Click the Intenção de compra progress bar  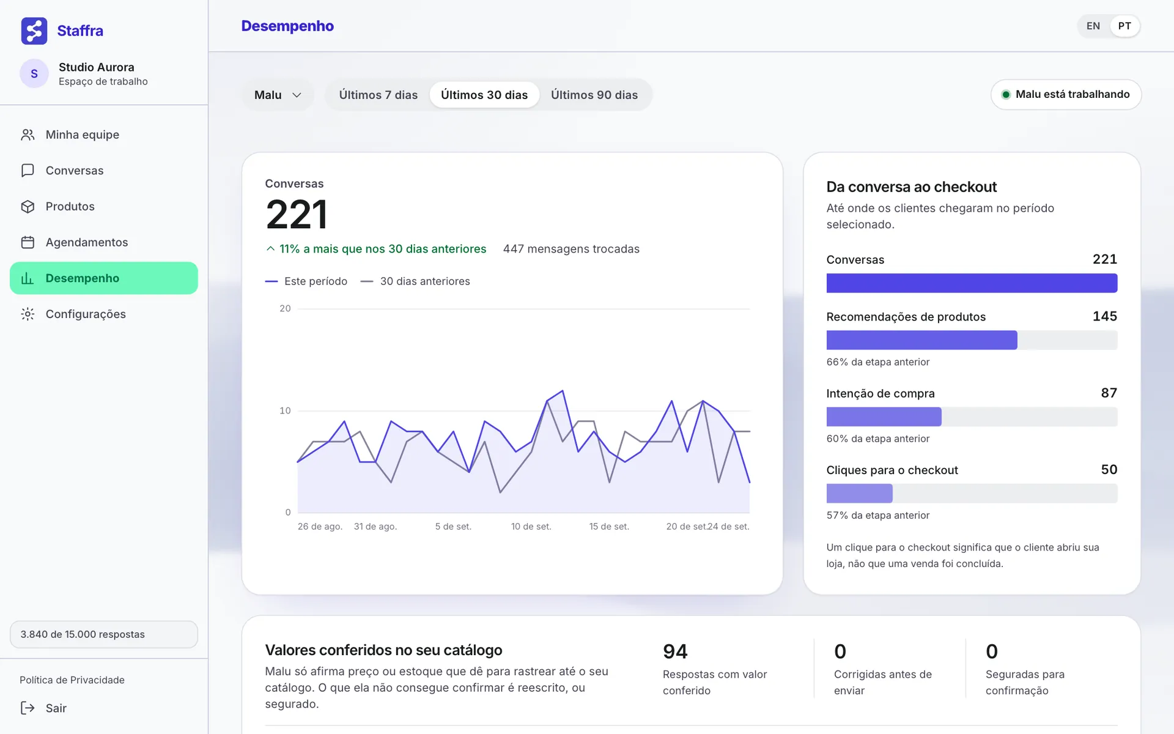coord(972,417)
